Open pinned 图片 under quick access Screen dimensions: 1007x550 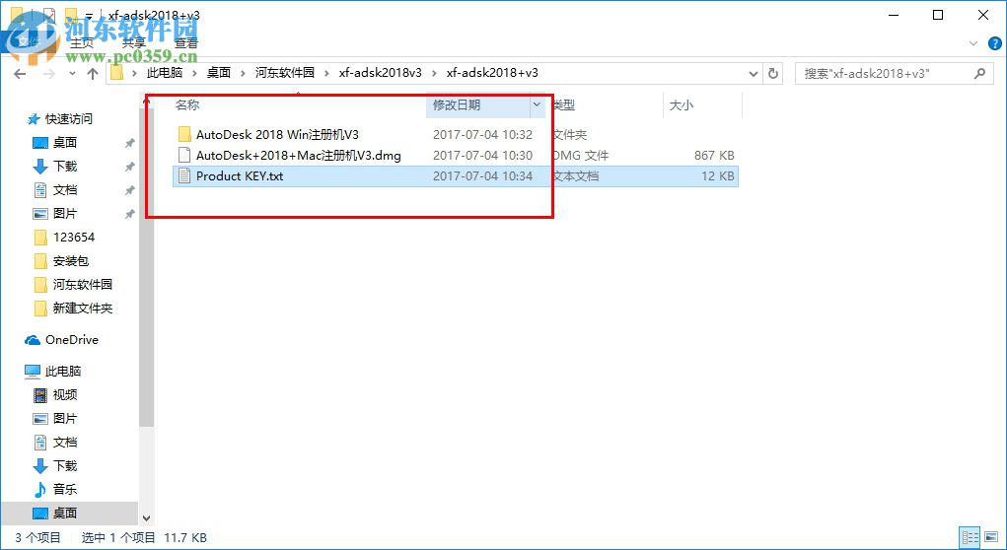pyautogui.click(x=65, y=213)
